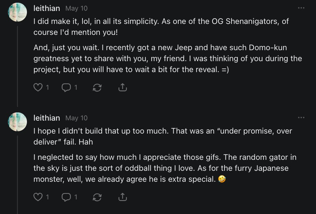Restack the first leithian comment
316x214 pixels.
(97, 87)
